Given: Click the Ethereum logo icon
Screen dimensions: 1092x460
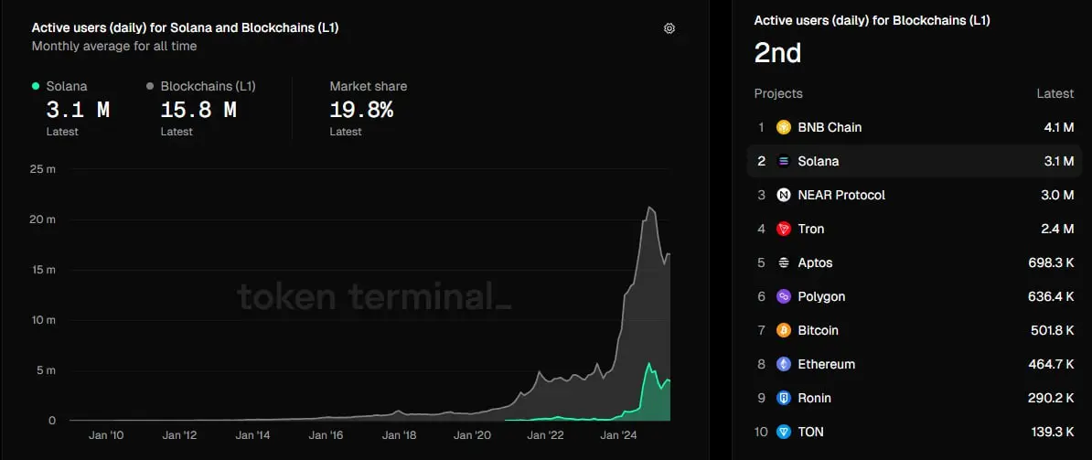Looking at the screenshot, I should point(784,364).
